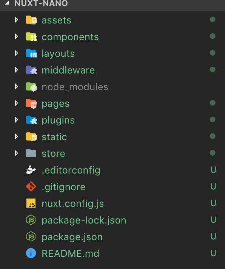The height and width of the screenshot is (269, 225).
Task: Expand the assets folder arrow
Action: pyautogui.click(x=16, y=20)
